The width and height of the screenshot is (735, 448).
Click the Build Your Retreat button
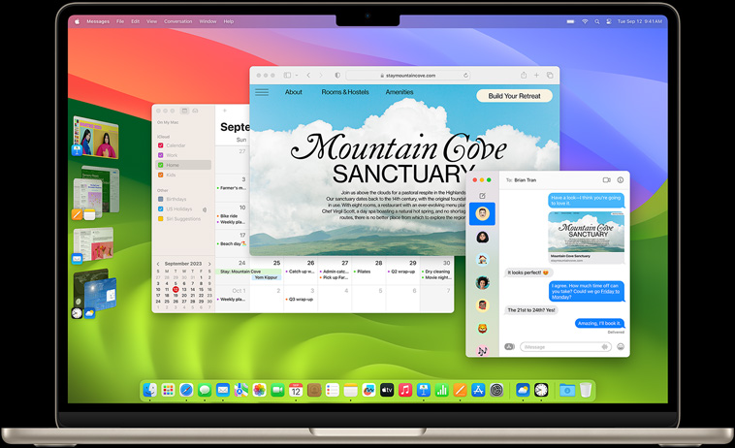tap(514, 96)
